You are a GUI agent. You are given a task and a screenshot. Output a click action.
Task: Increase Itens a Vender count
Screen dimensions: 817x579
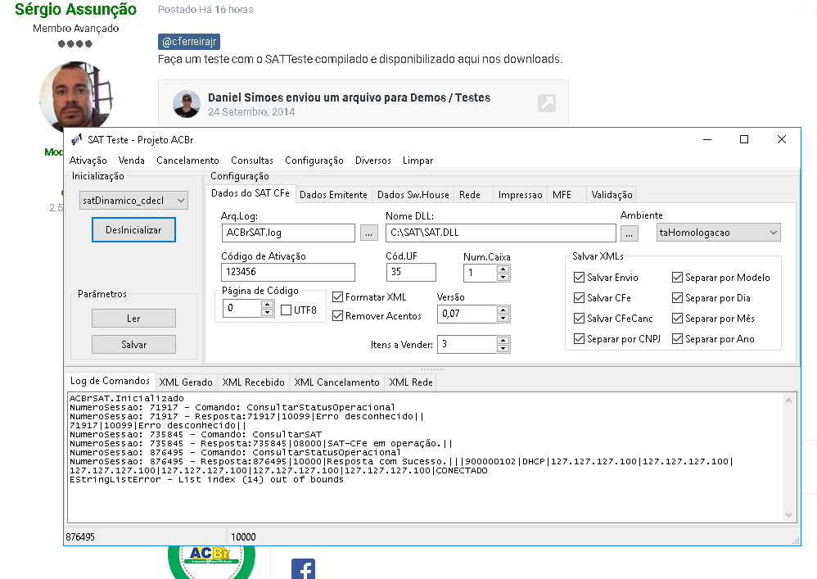503,341
